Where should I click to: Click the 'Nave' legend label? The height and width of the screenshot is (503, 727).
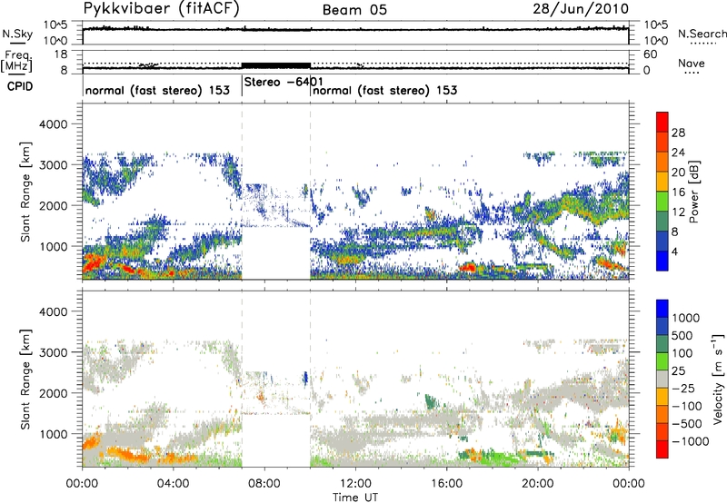692,63
